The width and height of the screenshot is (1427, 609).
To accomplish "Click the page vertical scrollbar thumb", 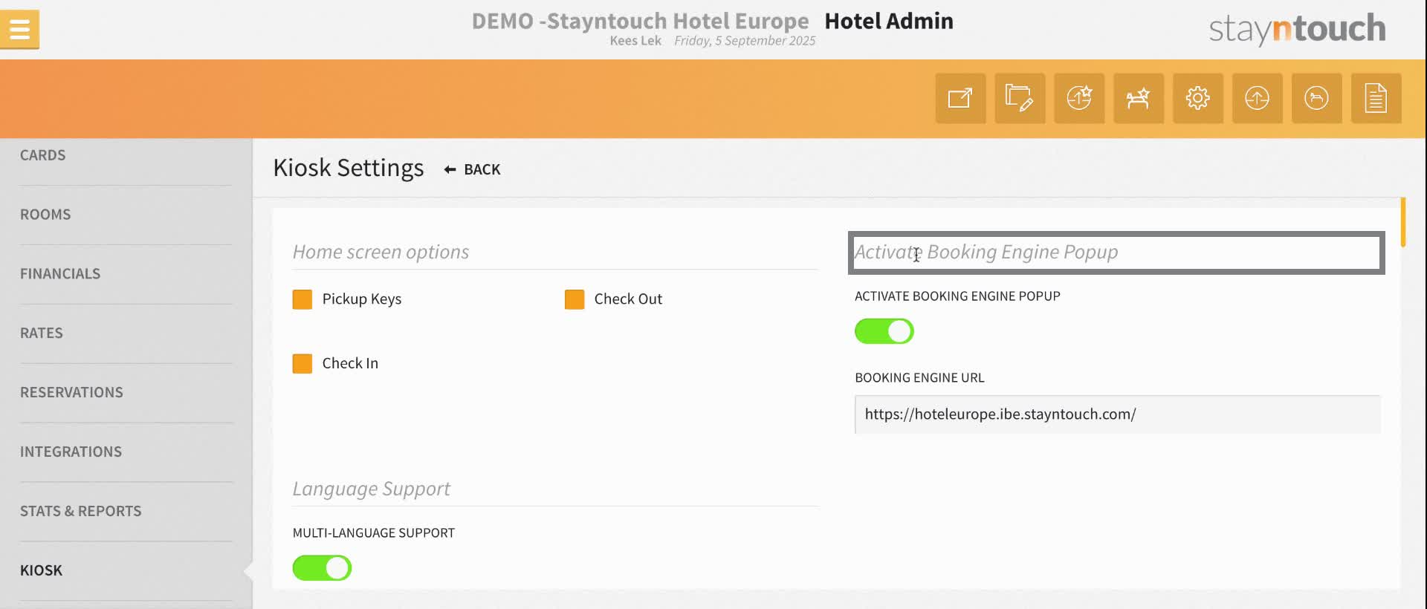I will click(x=1403, y=221).
